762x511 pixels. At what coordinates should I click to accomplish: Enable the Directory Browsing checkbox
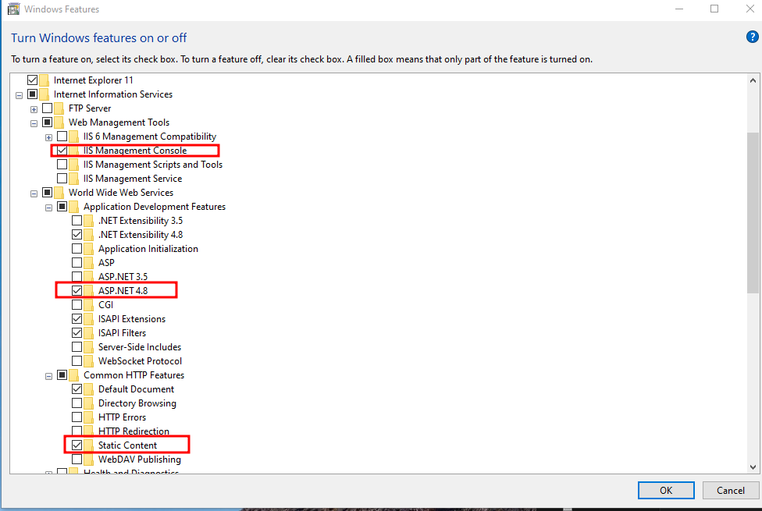[x=77, y=403]
